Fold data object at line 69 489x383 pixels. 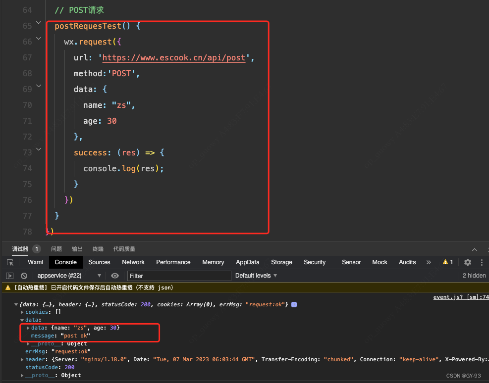39,86
